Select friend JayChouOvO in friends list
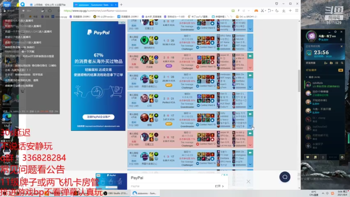 (325, 128)
